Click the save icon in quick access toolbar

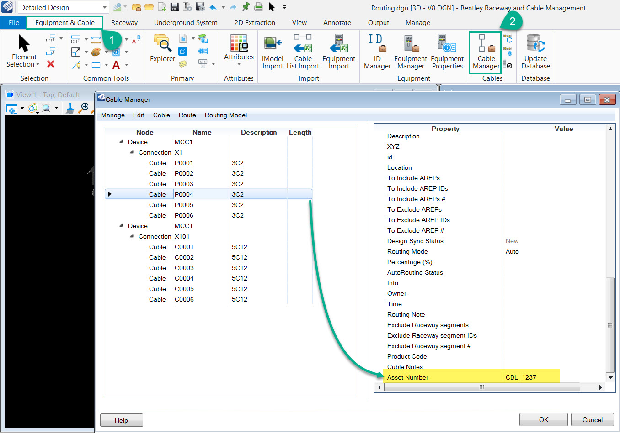(x=175, y=7)
